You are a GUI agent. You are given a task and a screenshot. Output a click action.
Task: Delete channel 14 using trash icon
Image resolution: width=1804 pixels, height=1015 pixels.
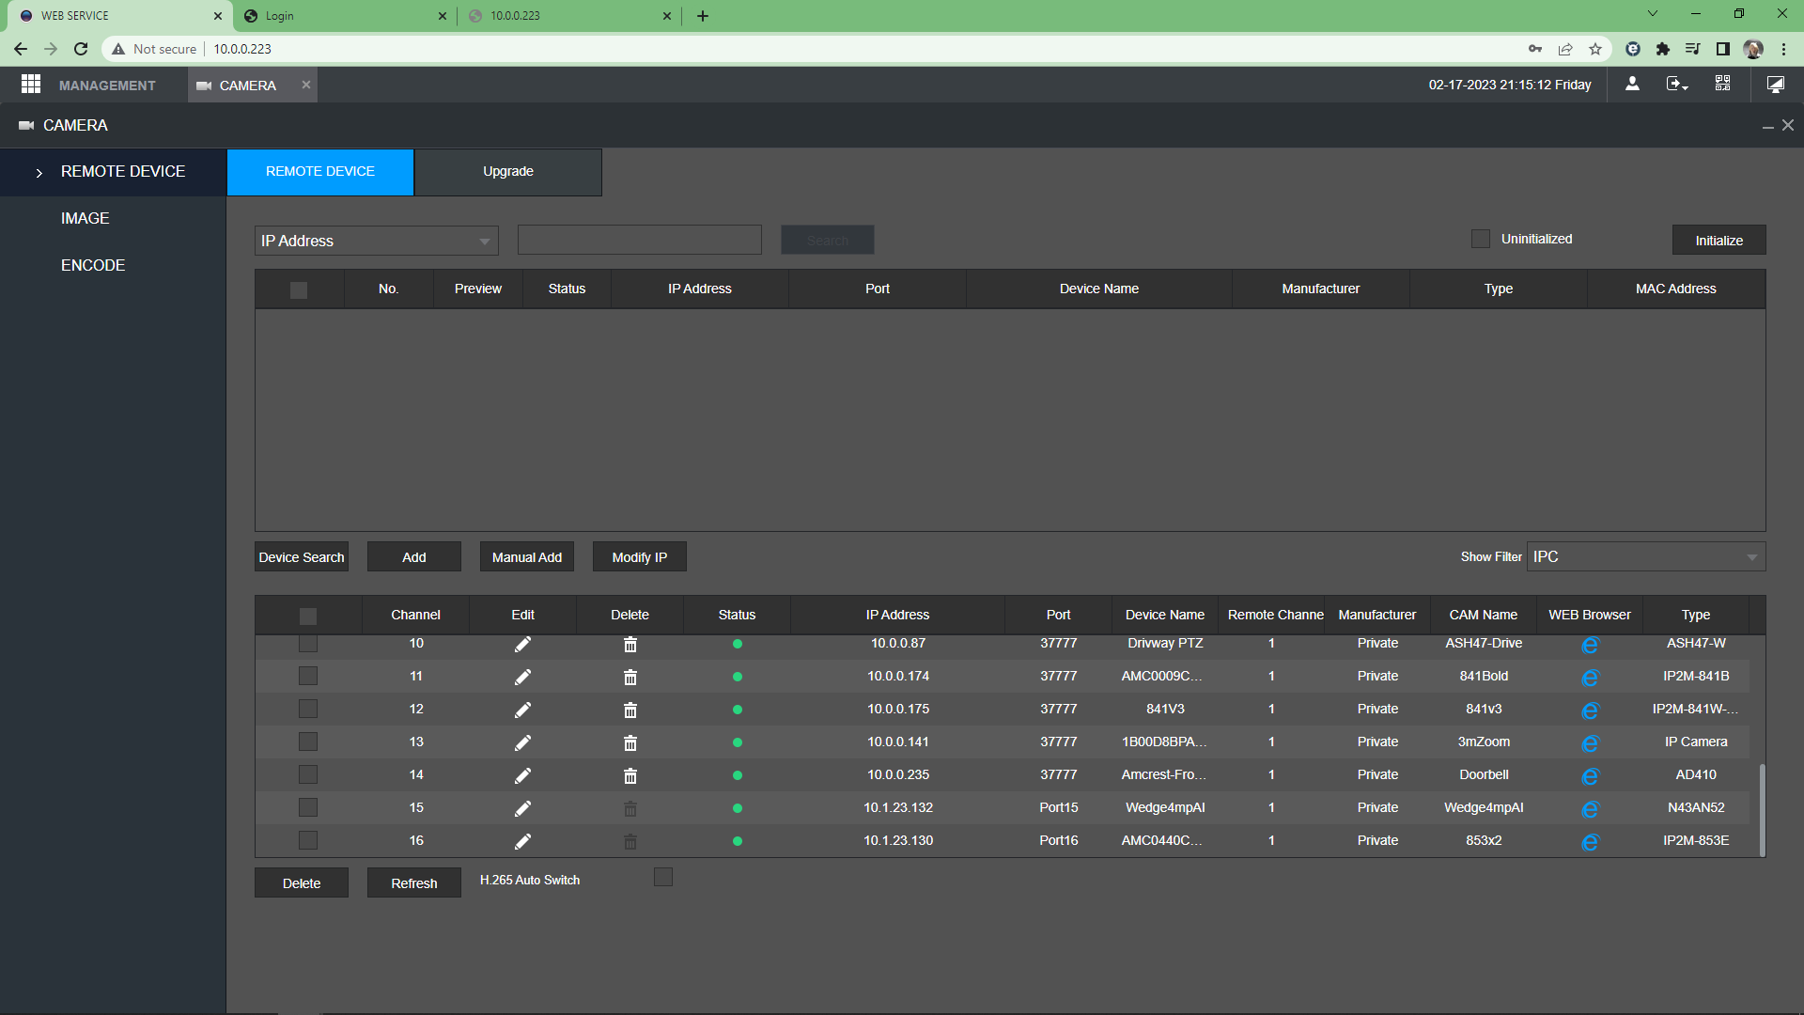click(630, 775)
